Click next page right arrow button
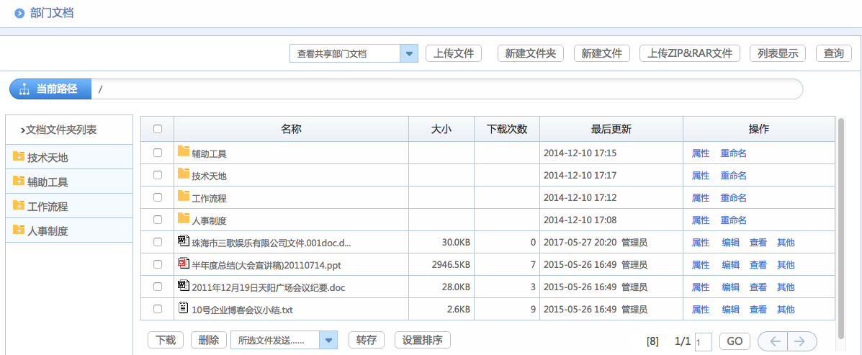This screenshot has width=862, height=355. tap(802, 341)
